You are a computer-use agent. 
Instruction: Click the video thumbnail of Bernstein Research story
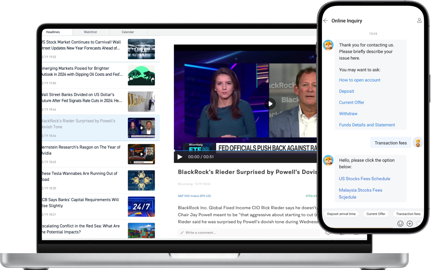pyautogui.click(x=141, y=154)
